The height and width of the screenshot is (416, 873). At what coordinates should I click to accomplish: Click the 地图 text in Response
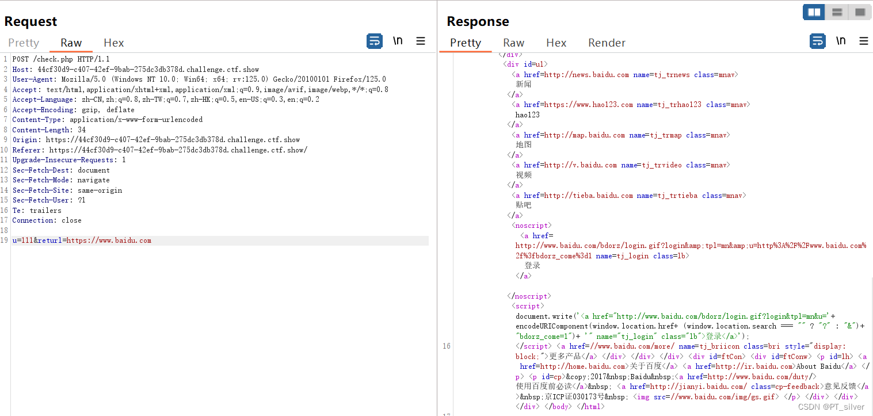pyautogui.click(x=524, y=145)
